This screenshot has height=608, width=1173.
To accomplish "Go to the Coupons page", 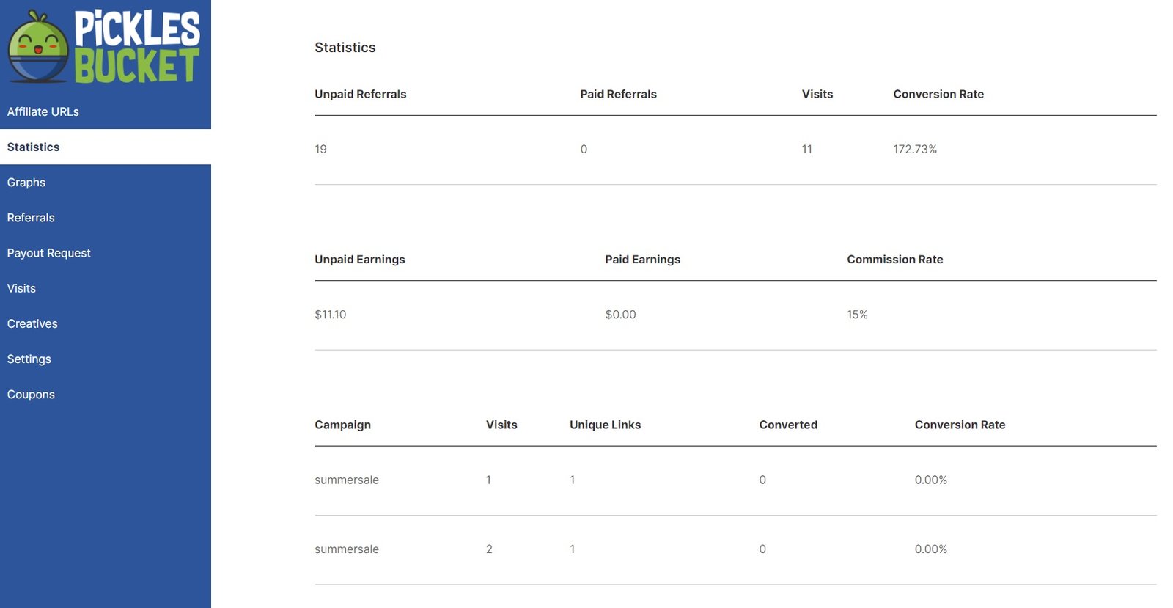I will [31, 394].
